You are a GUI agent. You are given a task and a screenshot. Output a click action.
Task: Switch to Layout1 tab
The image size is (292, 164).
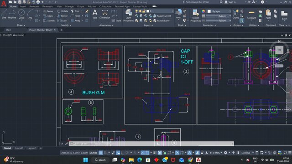coord(19,148)
